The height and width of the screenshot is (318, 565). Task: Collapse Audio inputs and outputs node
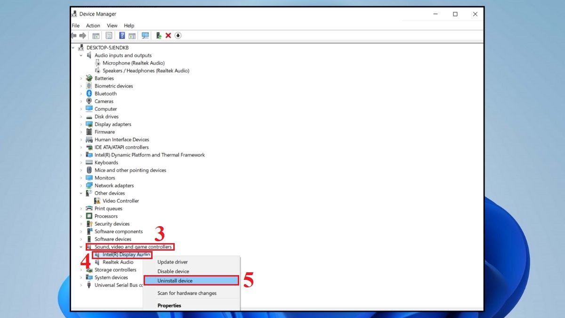tap(81, 56)
